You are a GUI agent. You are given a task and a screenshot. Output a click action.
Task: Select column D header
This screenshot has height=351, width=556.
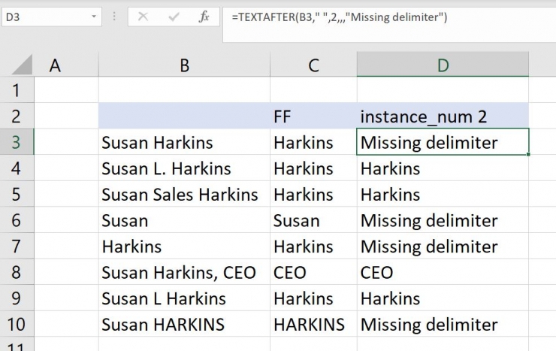pyautogui.click(x=443, y=65)
